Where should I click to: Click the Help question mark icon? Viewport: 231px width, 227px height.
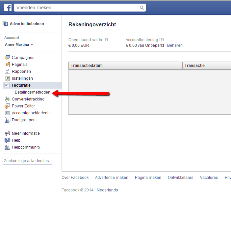(x=7, y=140)
